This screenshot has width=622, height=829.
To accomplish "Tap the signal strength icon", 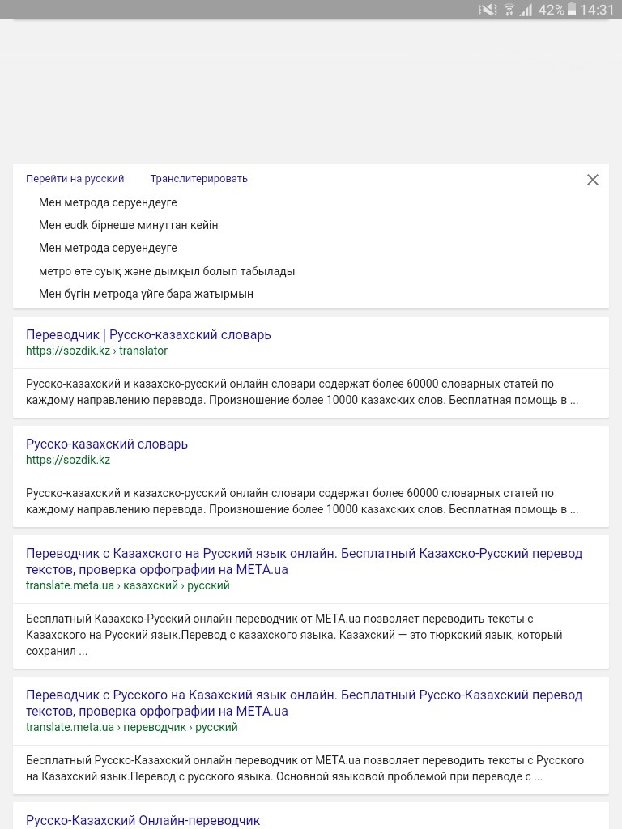I will (x=526, y=10).
